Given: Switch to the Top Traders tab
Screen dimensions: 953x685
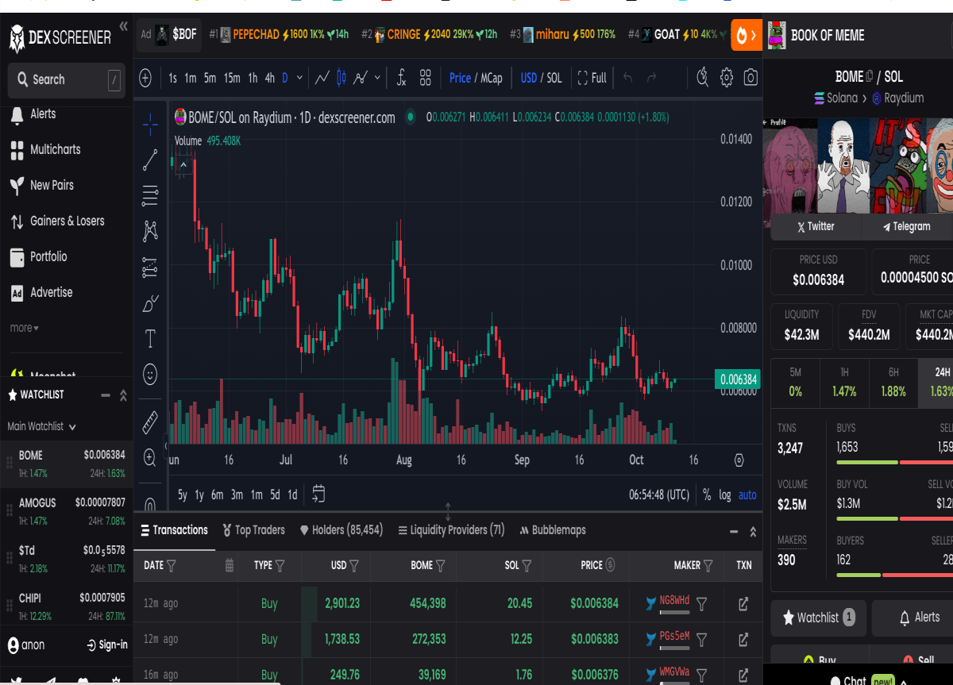Looking at the screenshot, I should (x=253, y=530).
